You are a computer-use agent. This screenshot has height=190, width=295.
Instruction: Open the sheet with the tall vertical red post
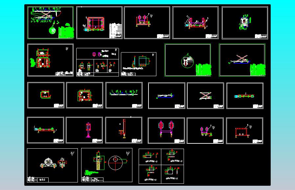[x=124, y=130]
